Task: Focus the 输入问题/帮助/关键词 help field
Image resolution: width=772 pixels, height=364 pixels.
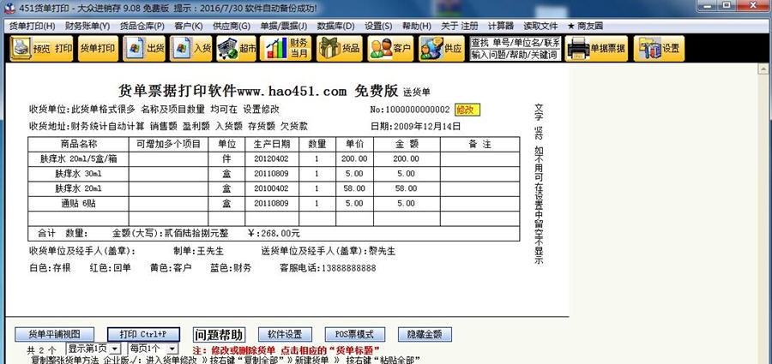Action: click(516, 55)
